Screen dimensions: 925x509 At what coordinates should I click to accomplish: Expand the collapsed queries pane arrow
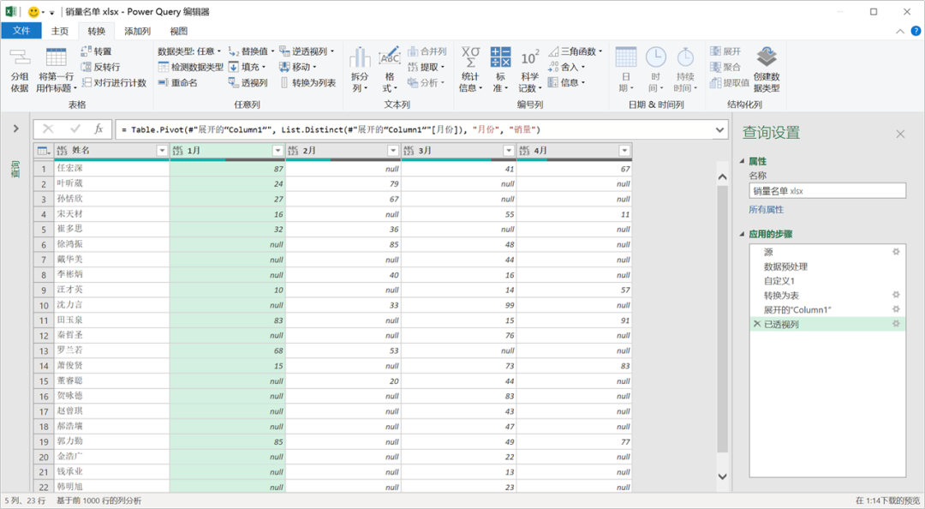[15, 129]
